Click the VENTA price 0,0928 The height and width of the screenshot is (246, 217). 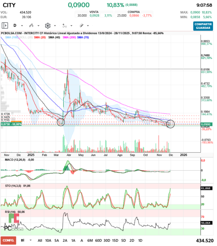pos(94,16)
